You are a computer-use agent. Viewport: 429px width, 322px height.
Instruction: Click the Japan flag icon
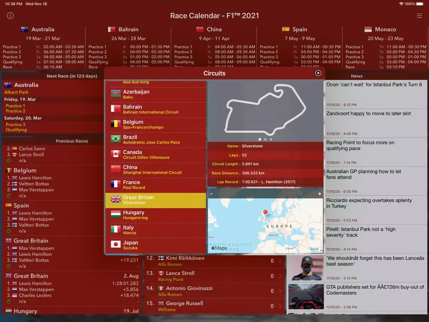116,244
